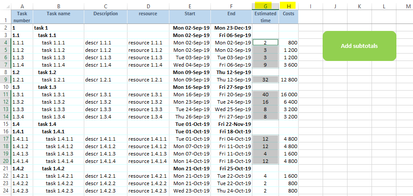Select the estimated time cell with 32

coord(265,80)
